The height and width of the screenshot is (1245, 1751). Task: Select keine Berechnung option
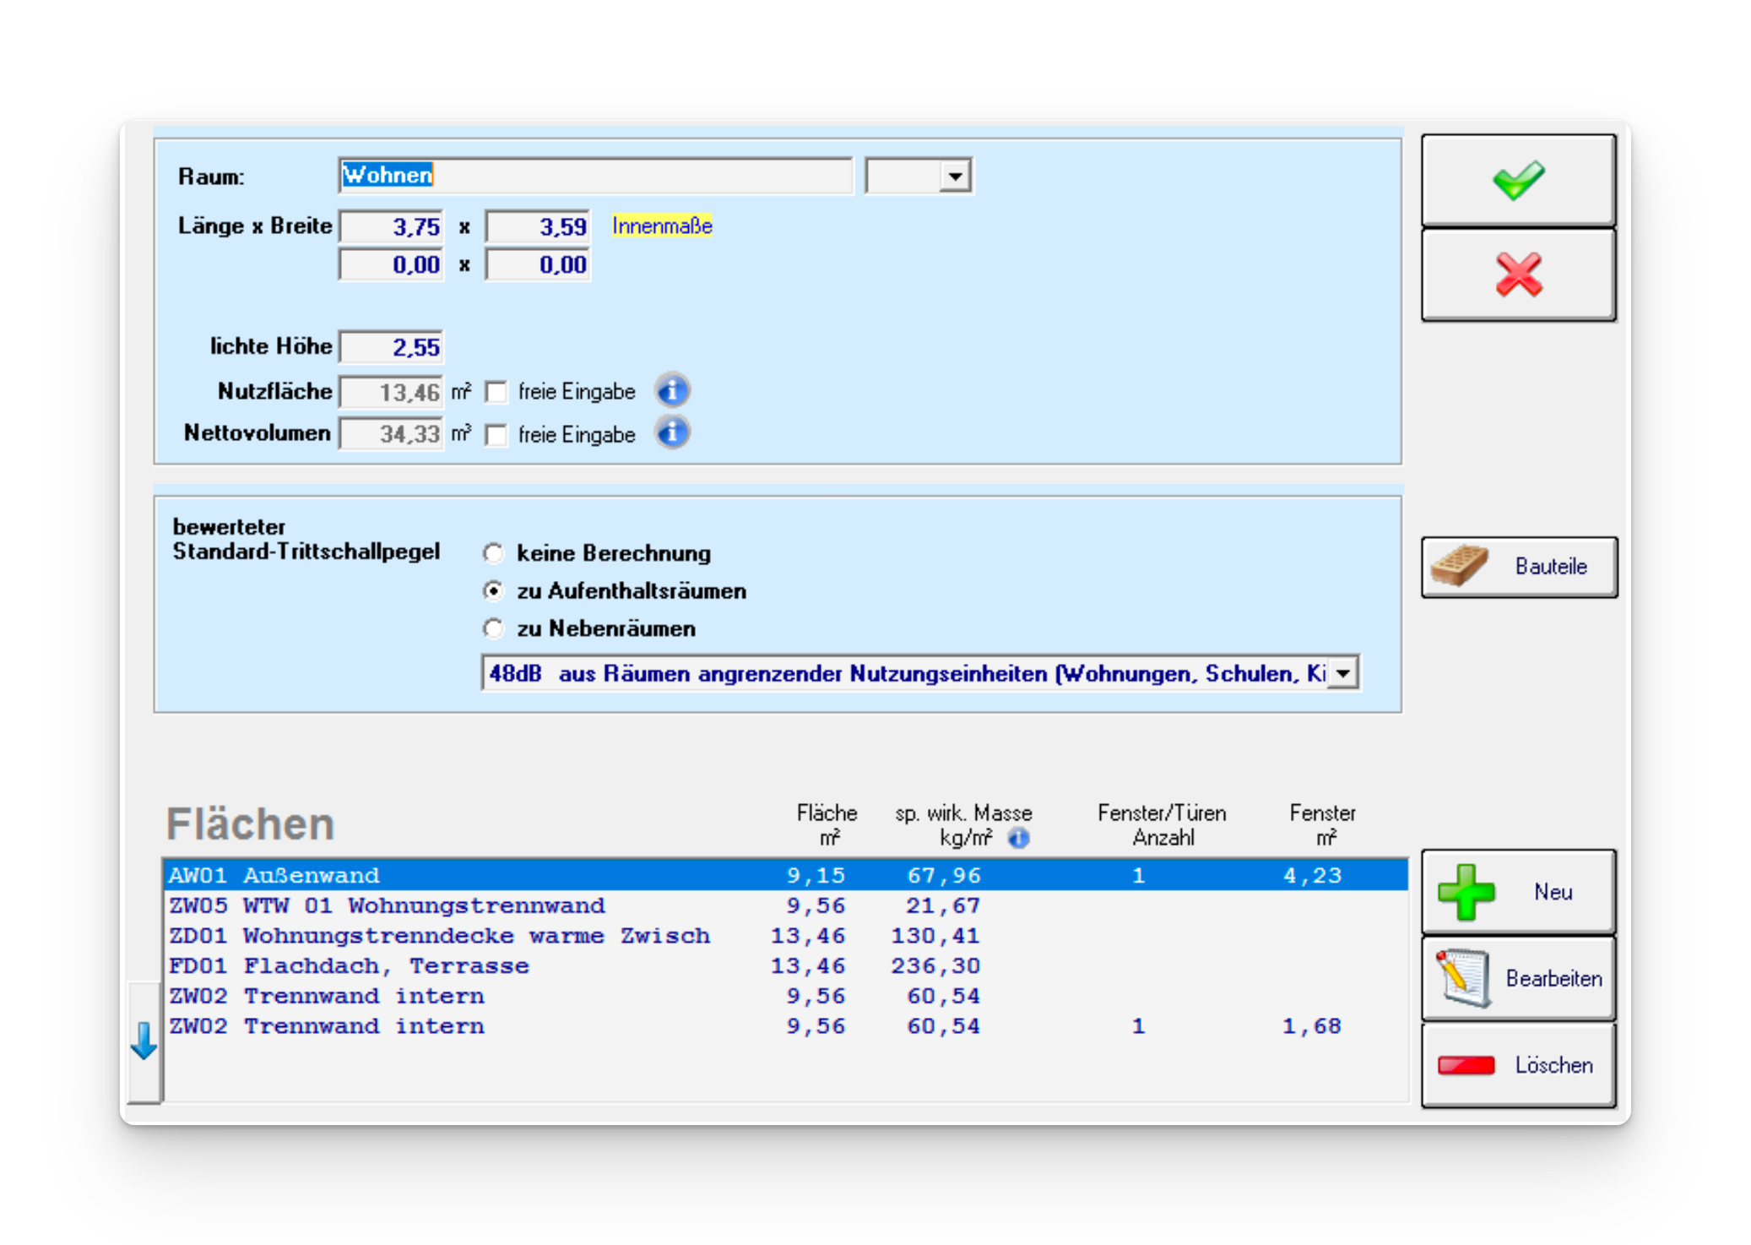(x=493, y=553)
